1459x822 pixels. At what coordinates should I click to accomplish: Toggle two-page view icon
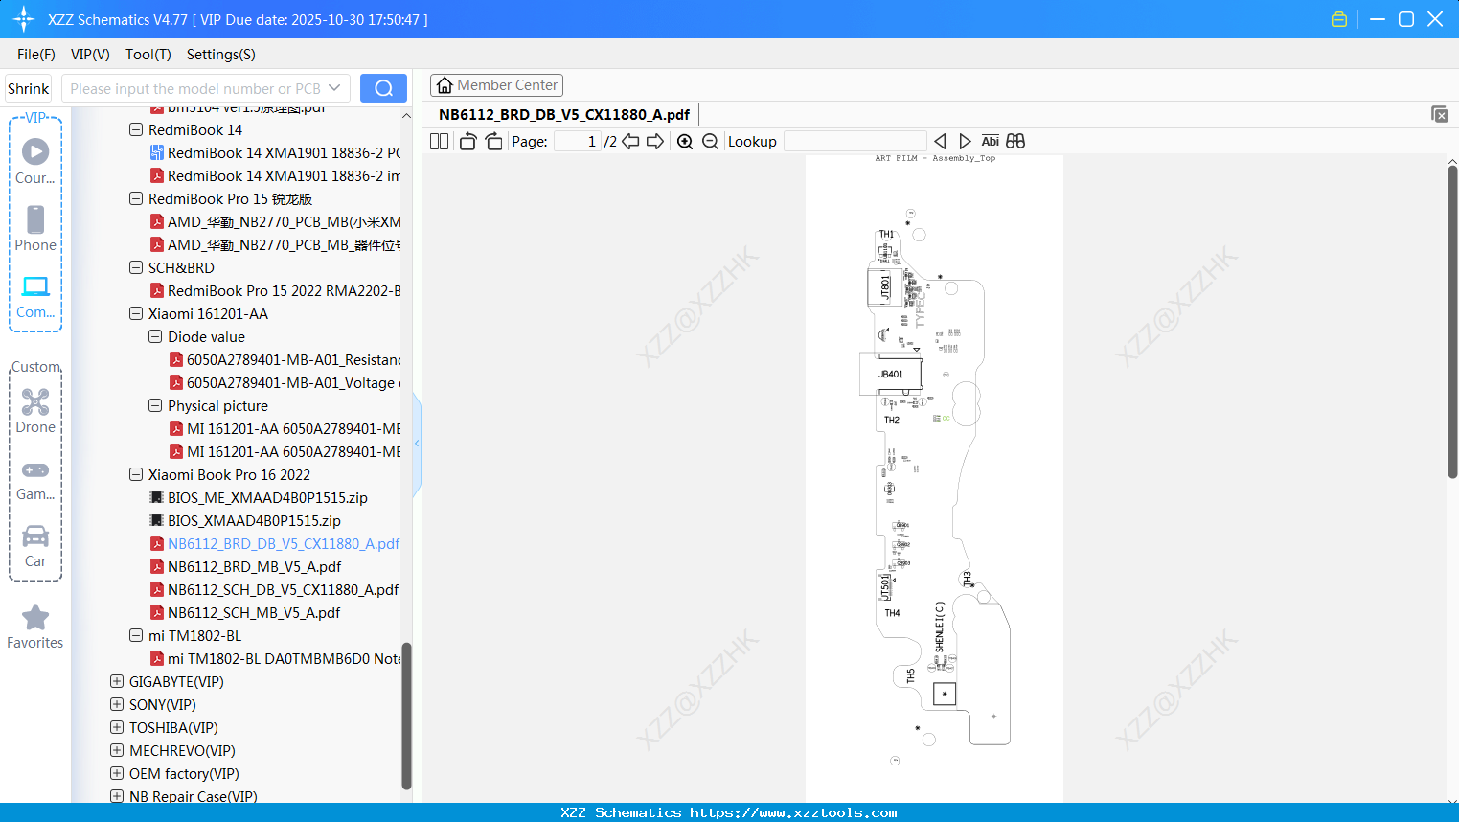pyautogui.click(x=440, y=141)
